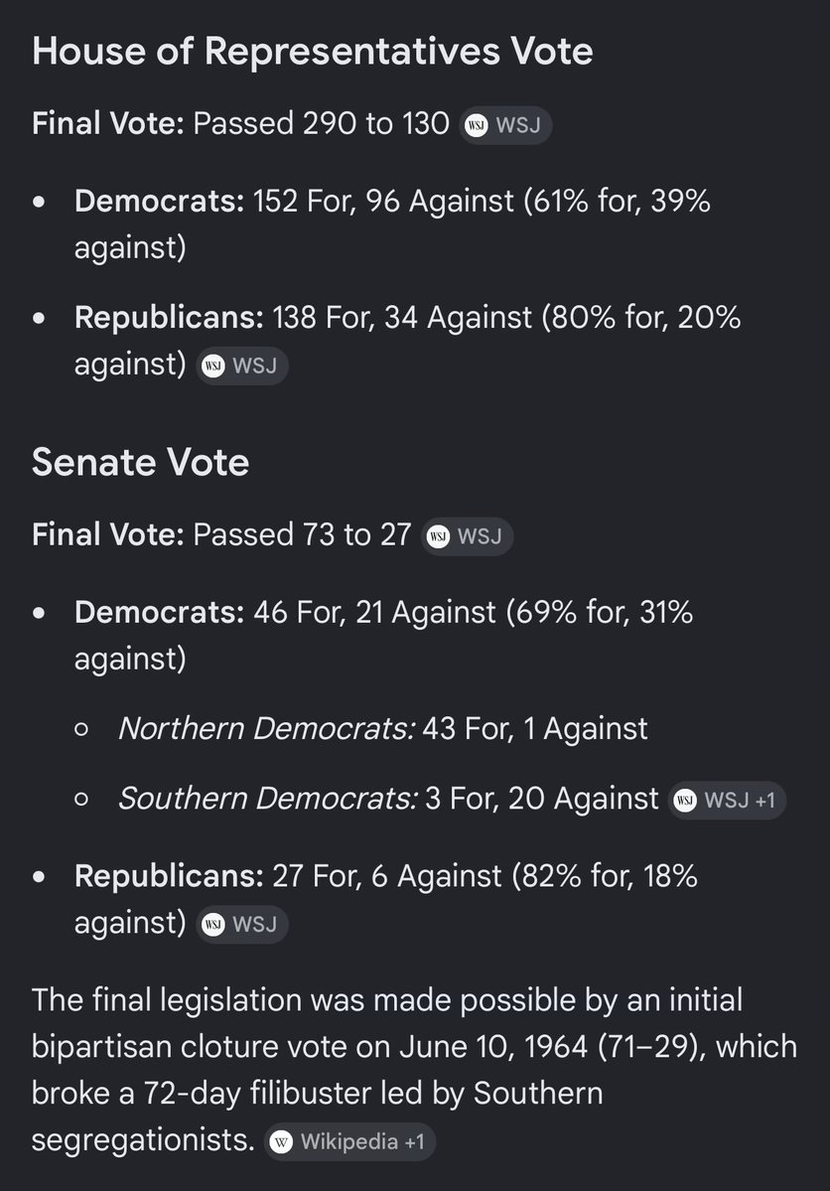The width and height of the screenshot is (830, 1191).
Task: Expand the 'WSJ +1' citation near Southern Democrats
Action: point(728,801)
